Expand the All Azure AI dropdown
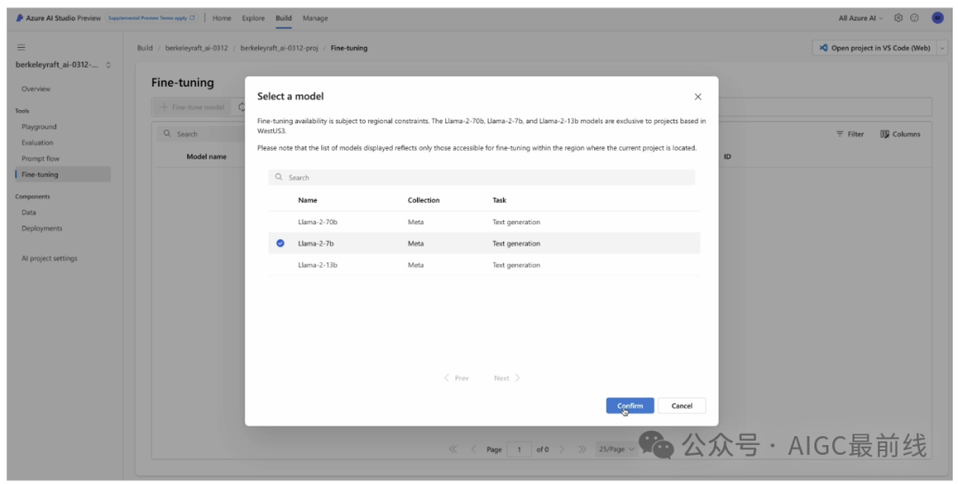 tap(860, 18)
